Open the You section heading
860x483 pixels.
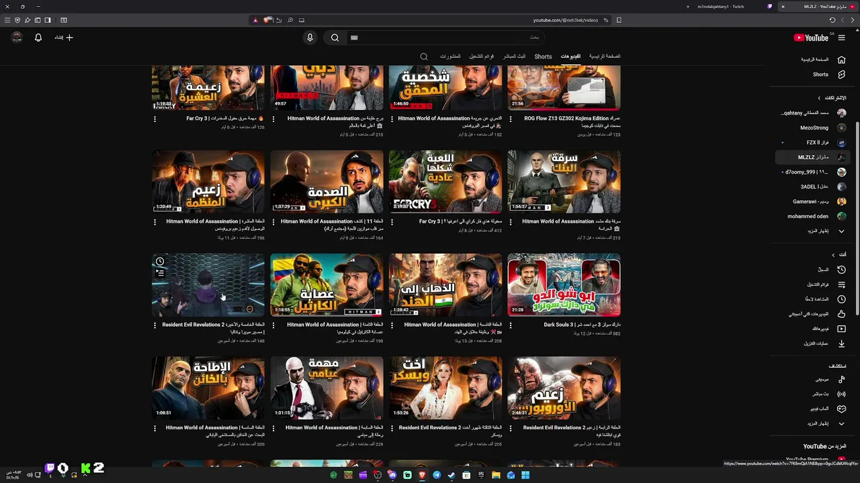tap(838, 254)
